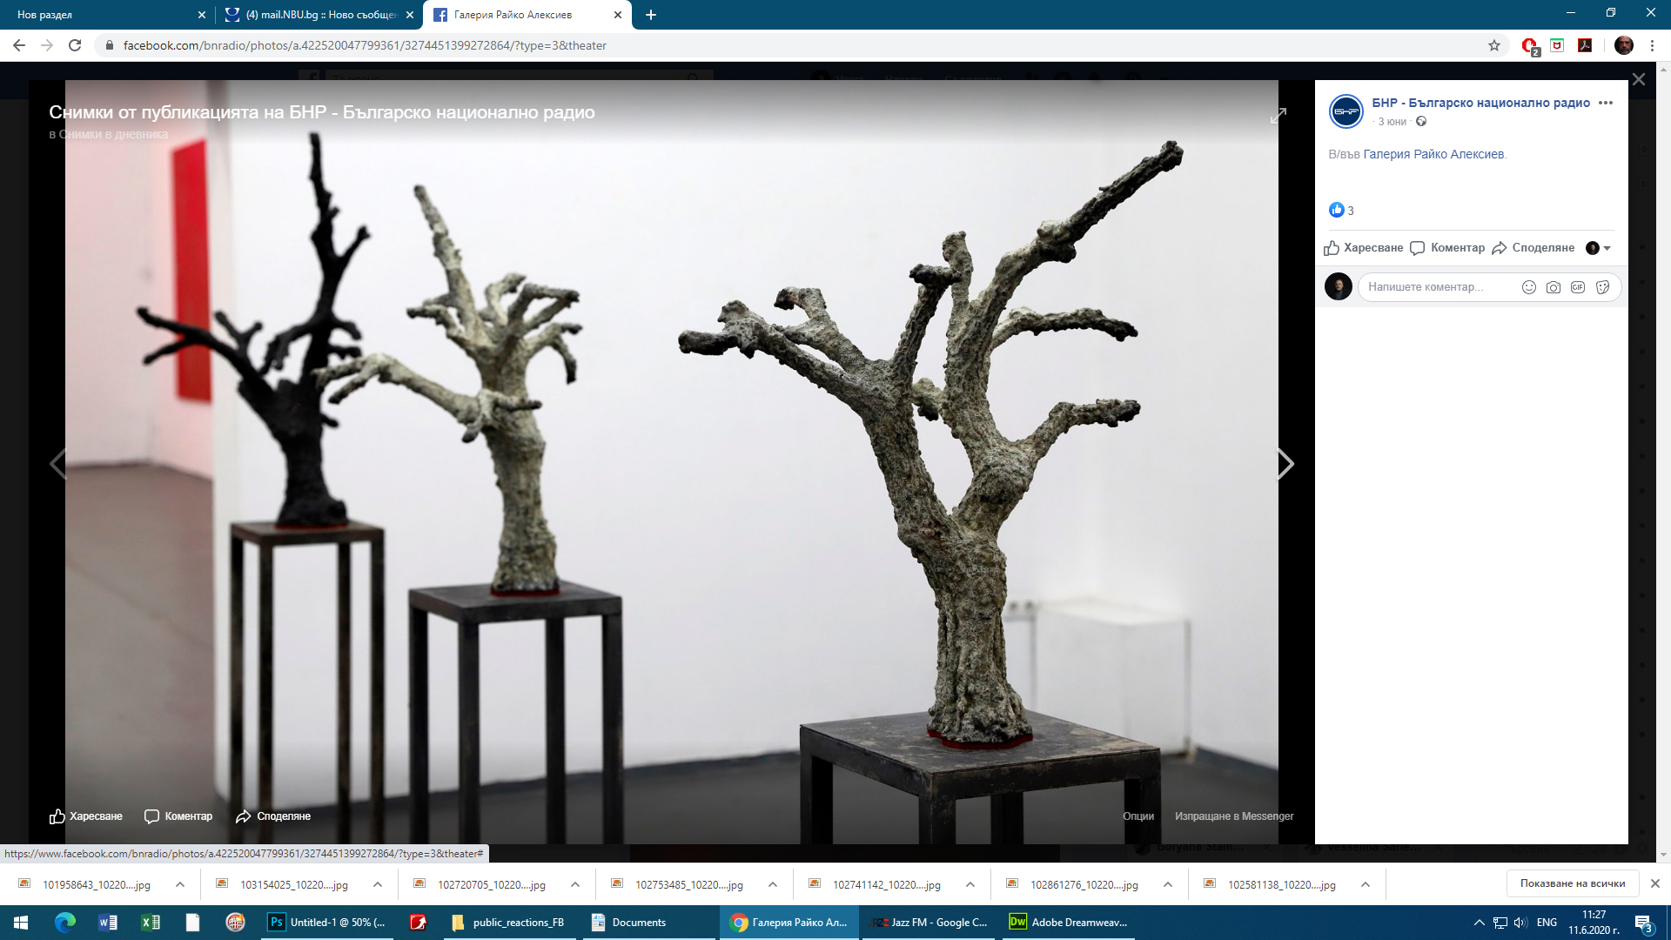Switch the ENG keyboard language indicator
This screenshot has height=940, width=1671.
[1547, 923]
